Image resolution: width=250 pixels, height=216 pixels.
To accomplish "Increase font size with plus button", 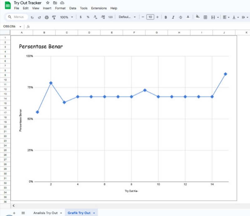I will [x=157, y=17].
